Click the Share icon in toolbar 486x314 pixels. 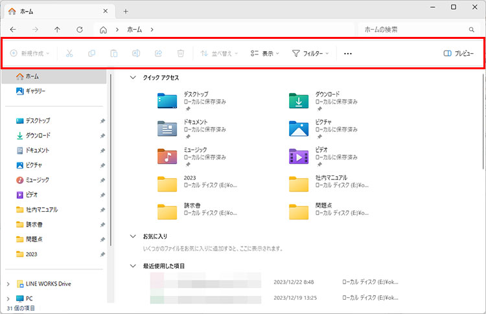pyautogui.click(x=158, y=53)
